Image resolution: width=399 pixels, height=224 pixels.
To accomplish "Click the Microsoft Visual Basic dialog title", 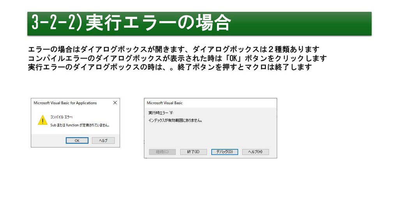I will pyautogui.click(x=165, y=103).
